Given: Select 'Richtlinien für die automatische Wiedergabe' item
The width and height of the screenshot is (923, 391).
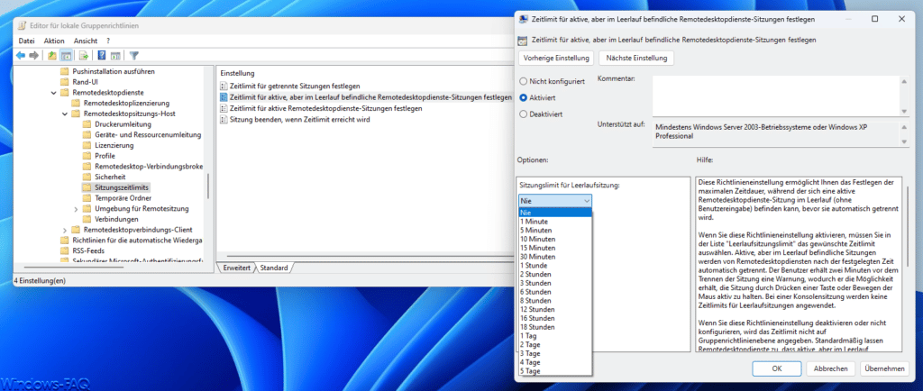Looking at the screenshot, I should 137,240.
